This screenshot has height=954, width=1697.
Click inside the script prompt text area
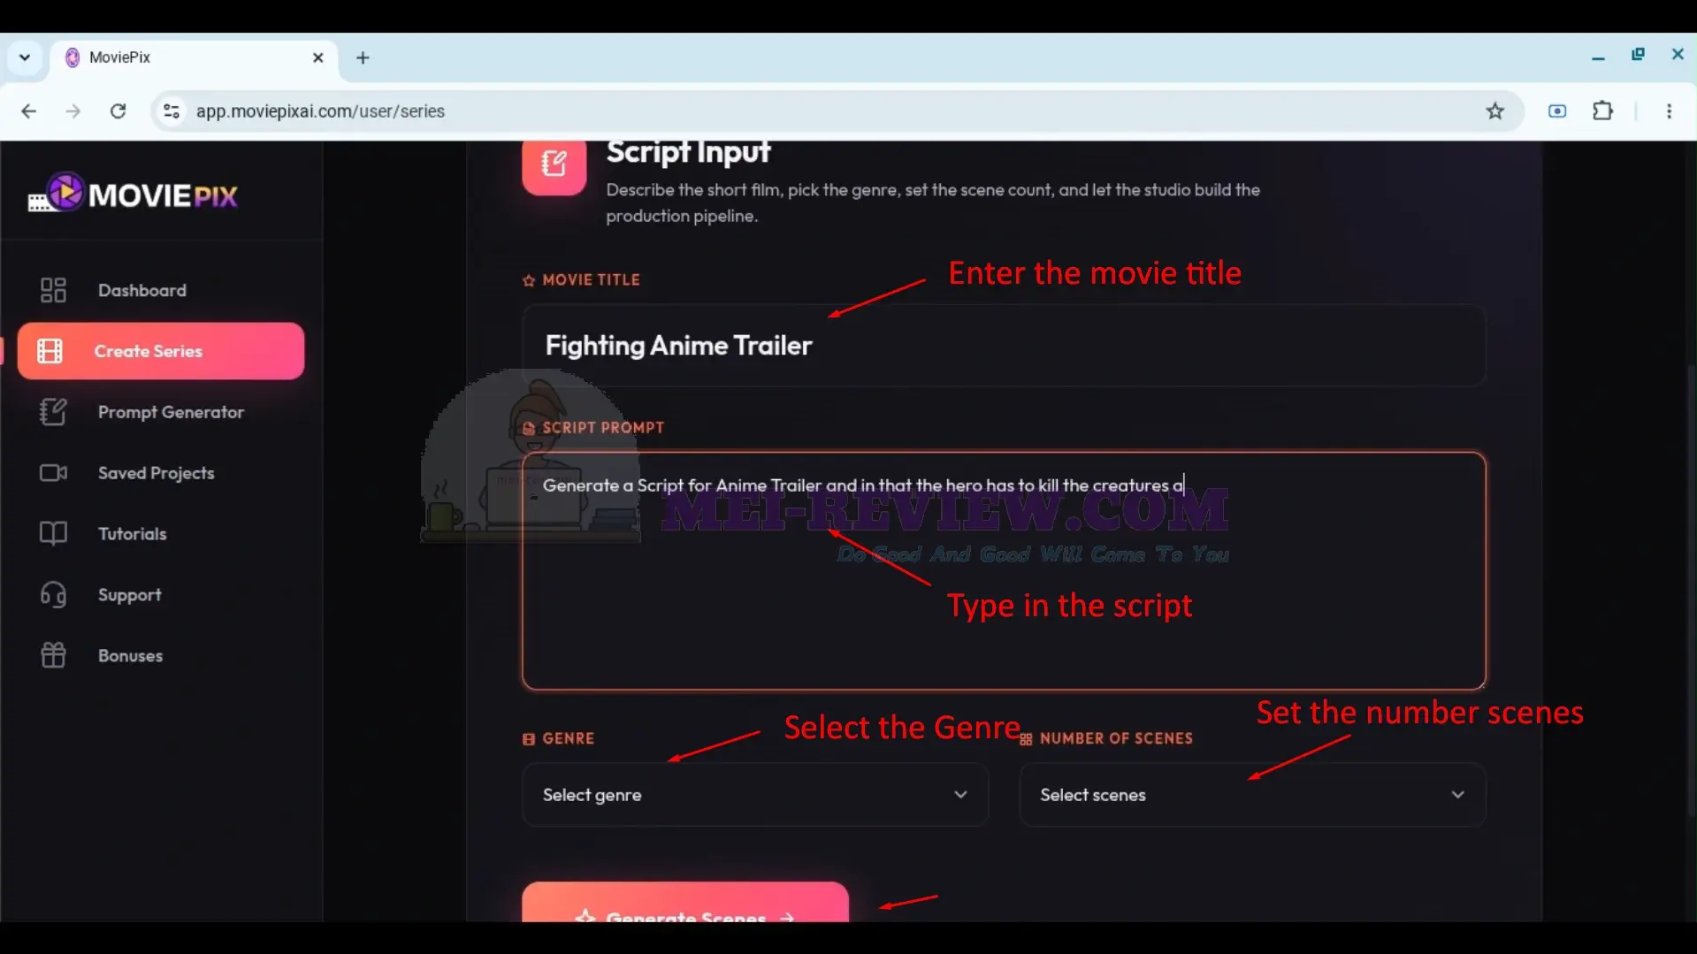pos(1004,571)
